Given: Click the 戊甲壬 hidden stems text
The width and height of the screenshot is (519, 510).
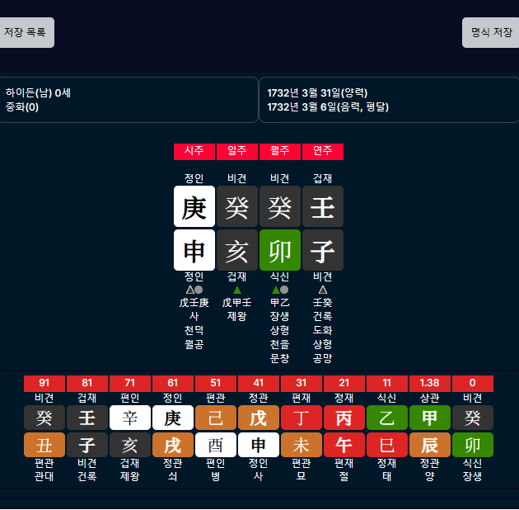Looking at the screenshot, I should point(237,303).
